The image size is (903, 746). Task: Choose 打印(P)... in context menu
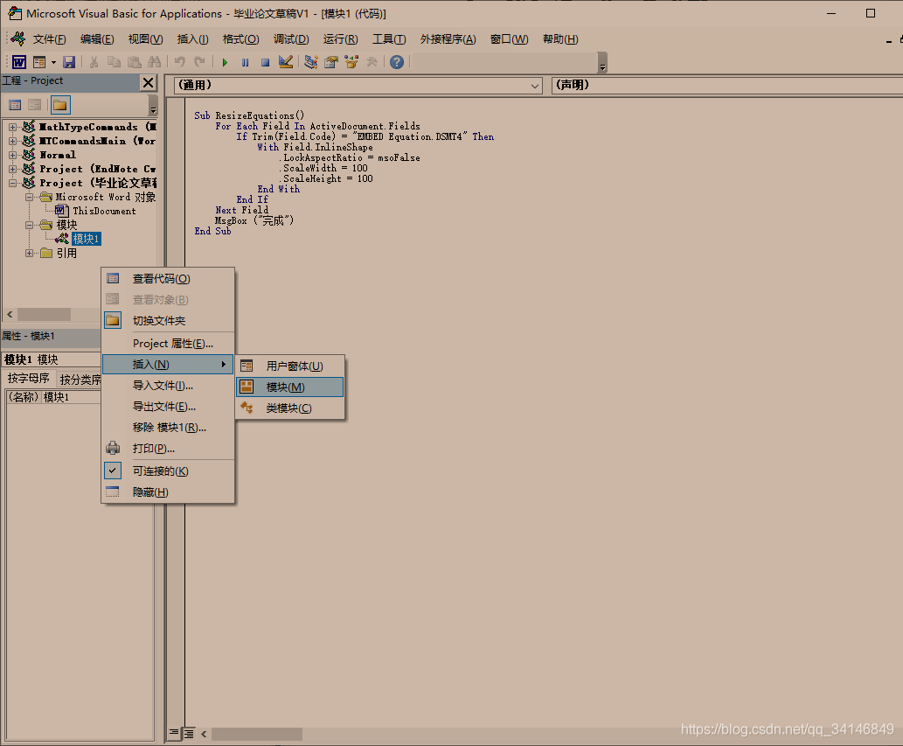pos(168,448)
